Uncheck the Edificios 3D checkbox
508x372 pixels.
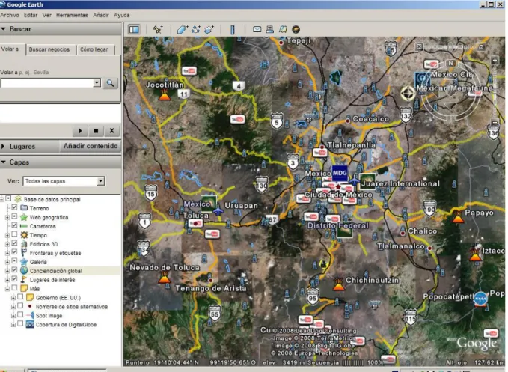click(14, 243)
